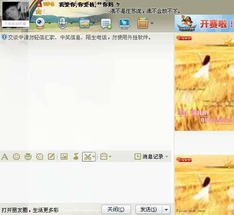Open the magic emoticon hat-face icon

point(28,157)
